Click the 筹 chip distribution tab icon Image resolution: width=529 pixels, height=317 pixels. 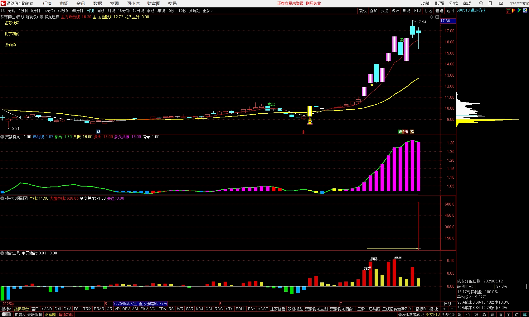(x=525, y=315)
